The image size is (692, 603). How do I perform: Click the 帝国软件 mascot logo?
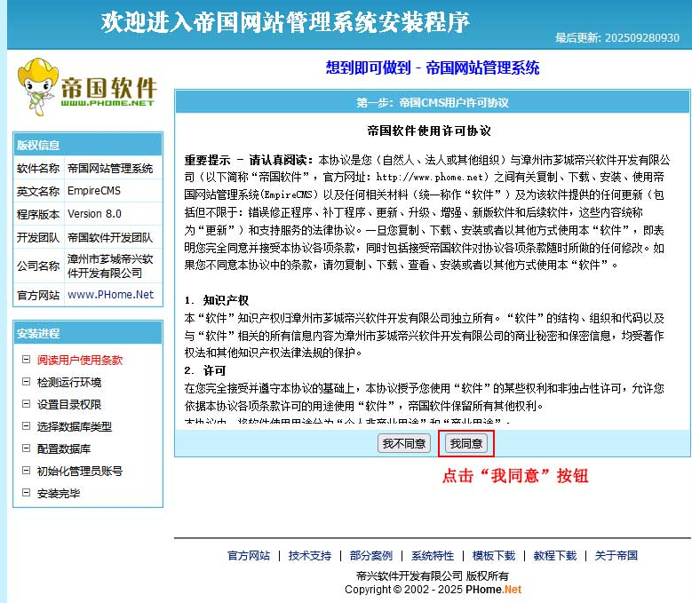pyautogui.click(x=86, y=84)
